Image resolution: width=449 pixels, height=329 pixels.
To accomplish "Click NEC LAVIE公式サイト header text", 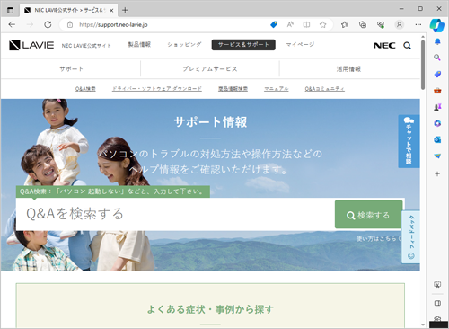I will tap(86, 46).
